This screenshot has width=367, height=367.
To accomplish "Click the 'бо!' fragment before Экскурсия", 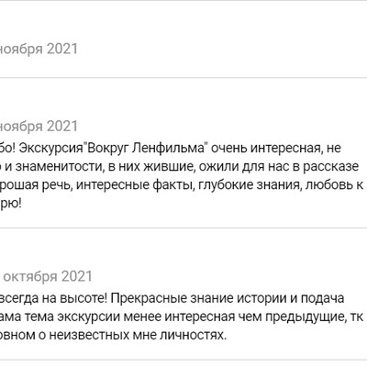I will [x=10, y=149].
